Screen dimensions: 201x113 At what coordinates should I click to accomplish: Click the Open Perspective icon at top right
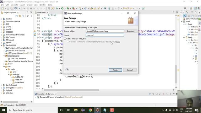191,8
